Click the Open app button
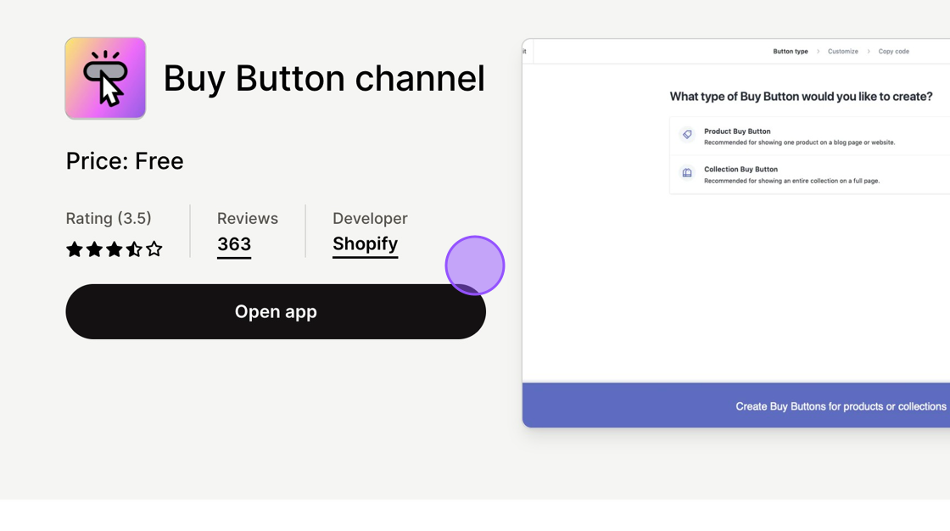Image resolution: width=950 pixels, height=531 pixels. [276, 311]
